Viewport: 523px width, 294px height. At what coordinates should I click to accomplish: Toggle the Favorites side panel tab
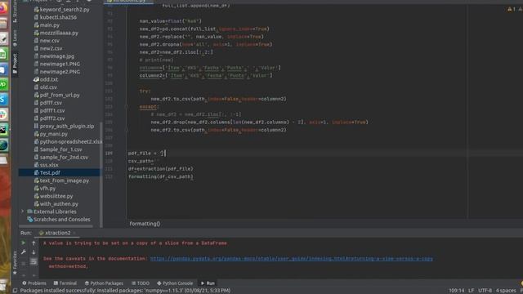15,263
